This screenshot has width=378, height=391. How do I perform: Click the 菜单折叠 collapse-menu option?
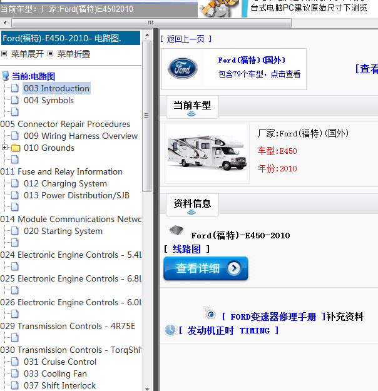74,54
